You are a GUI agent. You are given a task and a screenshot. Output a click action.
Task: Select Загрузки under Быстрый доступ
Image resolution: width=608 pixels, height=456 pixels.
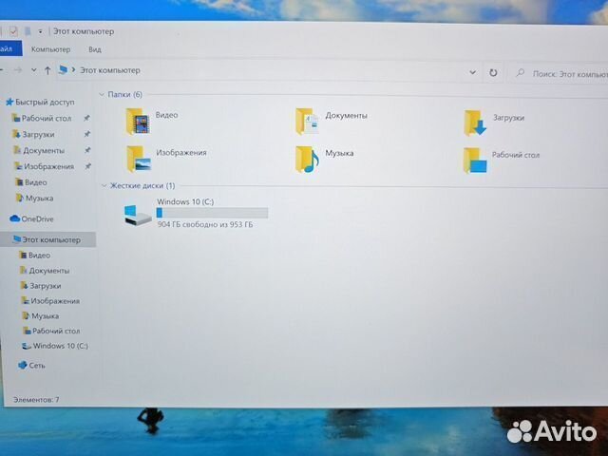pyautogui.click(x=38, y=134)
